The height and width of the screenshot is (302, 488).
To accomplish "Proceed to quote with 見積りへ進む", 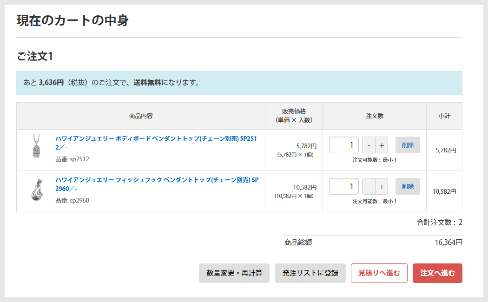I will (379, 273).
